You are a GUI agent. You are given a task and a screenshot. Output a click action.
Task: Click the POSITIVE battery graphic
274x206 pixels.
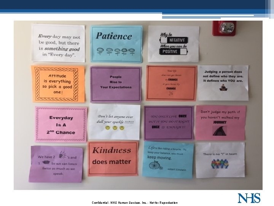tap(174, 51)
